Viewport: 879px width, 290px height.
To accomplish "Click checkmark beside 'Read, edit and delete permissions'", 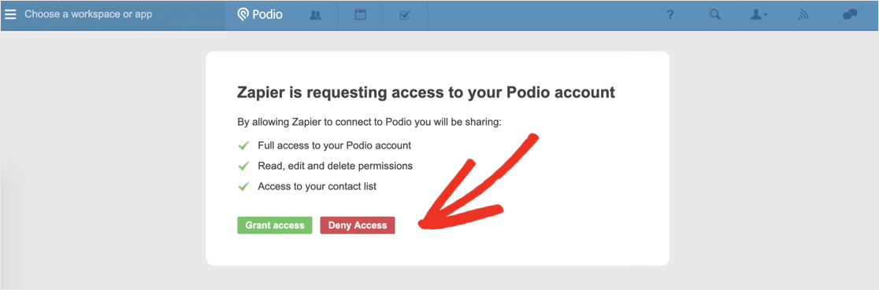I will [x=243, y=167].
